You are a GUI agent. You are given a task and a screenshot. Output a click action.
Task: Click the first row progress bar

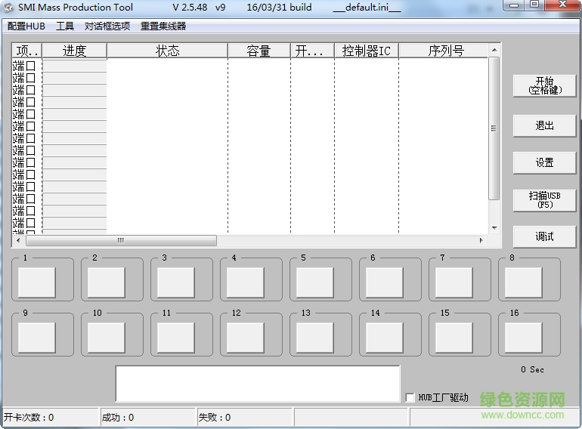74,66
